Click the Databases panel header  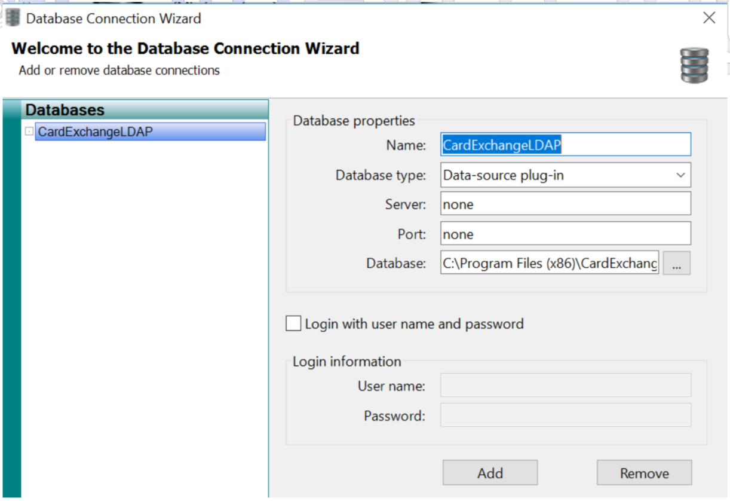click(x=145, y=110)
